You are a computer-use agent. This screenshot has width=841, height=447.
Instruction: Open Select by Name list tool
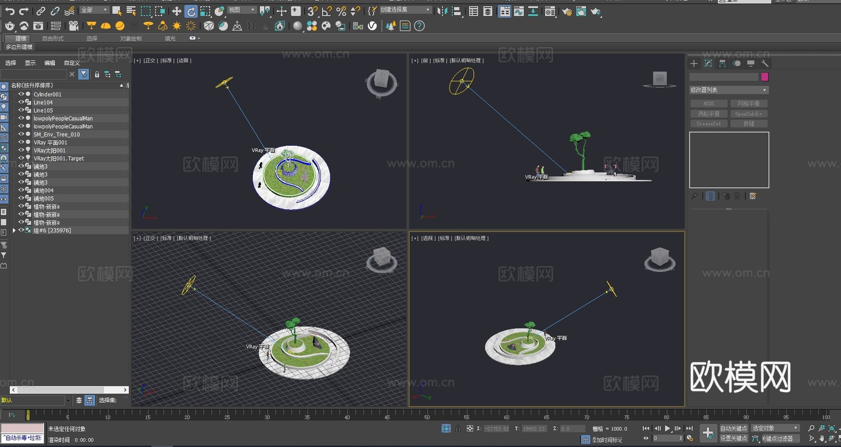click(x=131, y=11)
